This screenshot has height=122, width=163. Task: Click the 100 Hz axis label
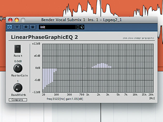tap(56, 95)
